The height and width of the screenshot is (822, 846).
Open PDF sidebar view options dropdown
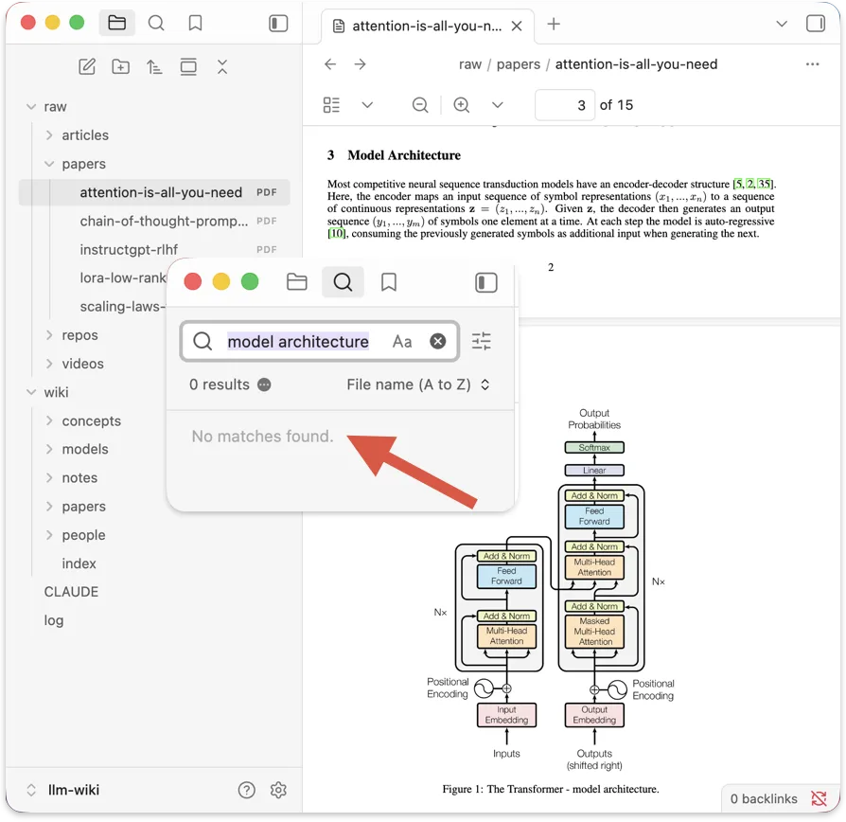click(367, 105)
